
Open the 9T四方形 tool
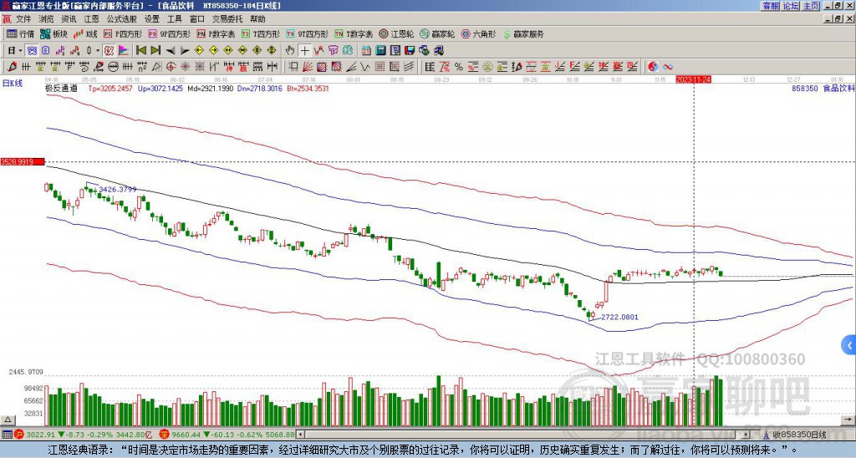[x=308, y=33]
